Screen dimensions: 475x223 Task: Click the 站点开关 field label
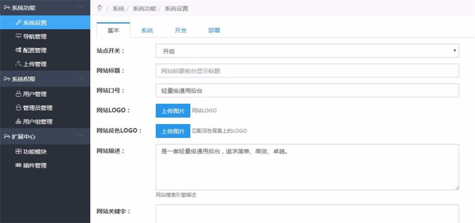(x=110, y=51)
